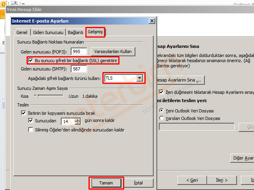Click the Hesap Ayarlarını Sına button
The image size is (254, 190).
(x=179, y=80)
